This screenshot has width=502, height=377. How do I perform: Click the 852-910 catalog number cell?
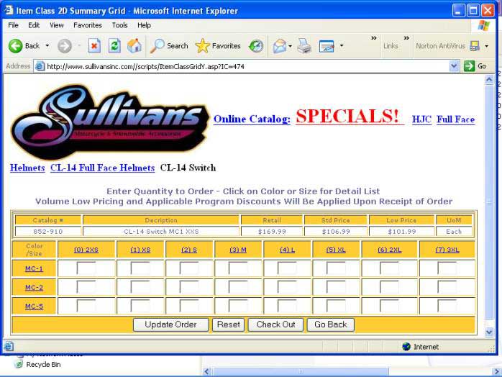click(x=48, y=231)
